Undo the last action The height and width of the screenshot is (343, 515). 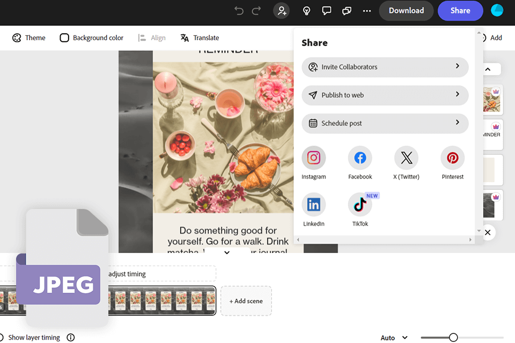(x=239, y=11)
